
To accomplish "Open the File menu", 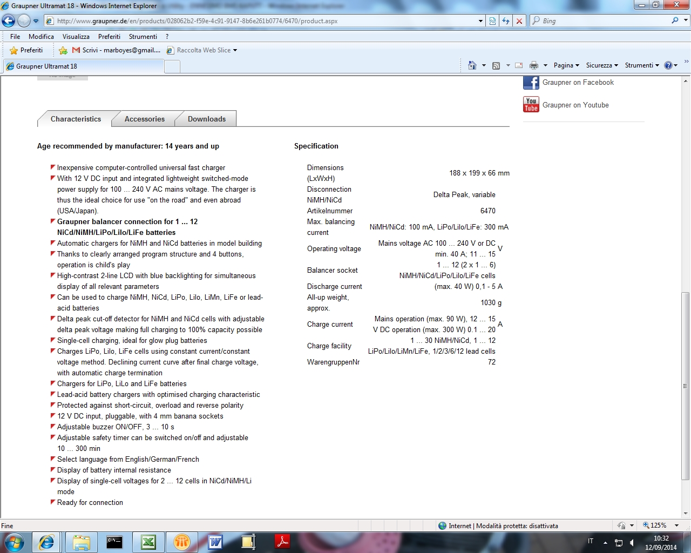I will 15,37.
